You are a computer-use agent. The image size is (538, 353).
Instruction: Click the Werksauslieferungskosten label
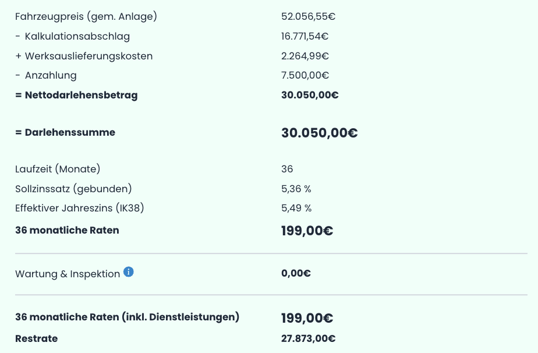click(89, 56)
